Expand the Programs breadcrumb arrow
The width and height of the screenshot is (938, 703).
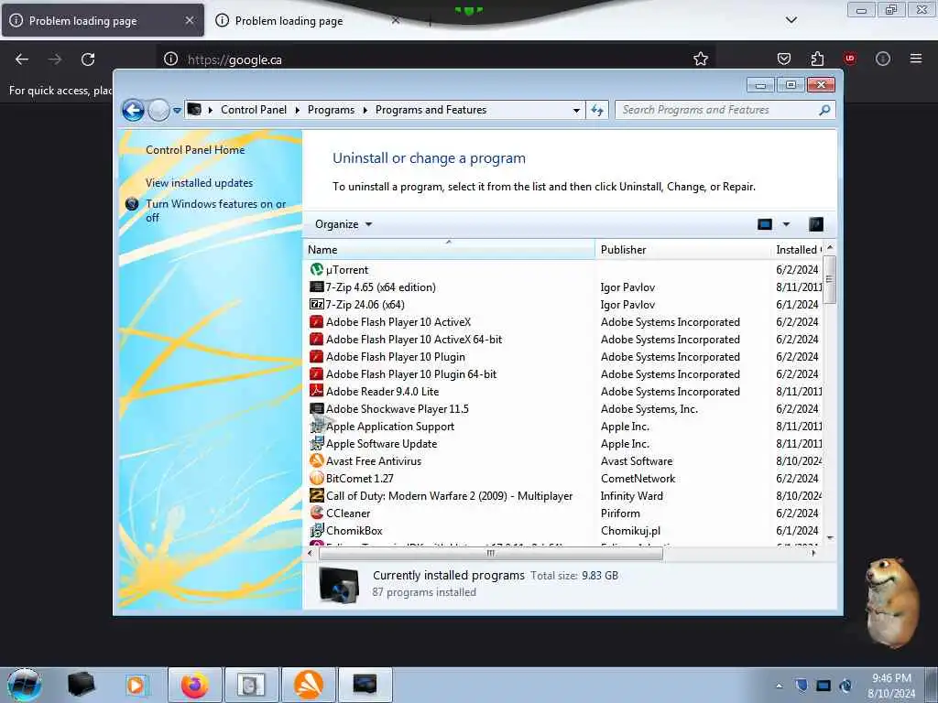click(x=365, y=110)
